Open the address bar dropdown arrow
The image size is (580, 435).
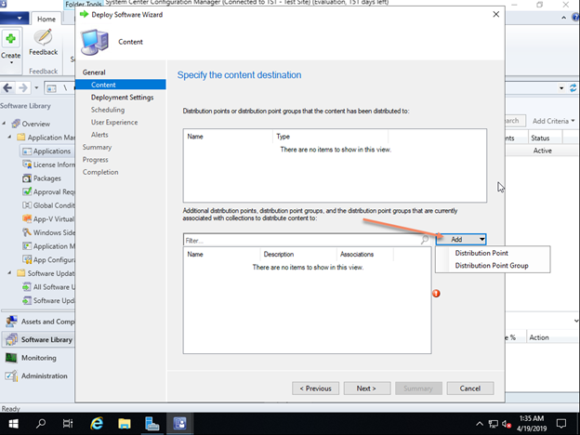point(561,88)
